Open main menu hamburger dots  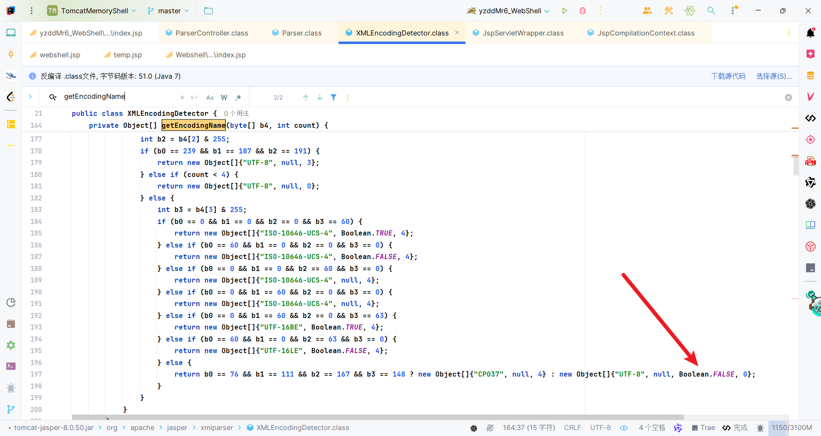click(31, 11)
